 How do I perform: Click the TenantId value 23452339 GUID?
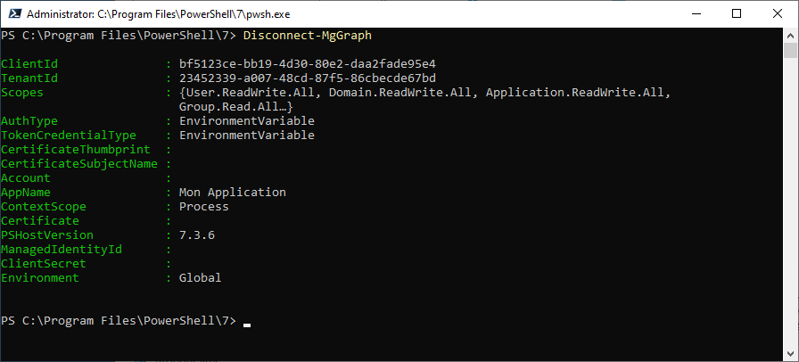point(308,78)
